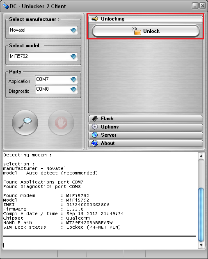
Task: Click the DC-Unlocker title bar app icon
Action: pyautogui.click(x=5, y=6)
